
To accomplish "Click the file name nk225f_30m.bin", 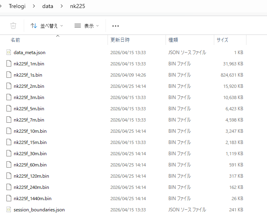I will coord(30,154).
